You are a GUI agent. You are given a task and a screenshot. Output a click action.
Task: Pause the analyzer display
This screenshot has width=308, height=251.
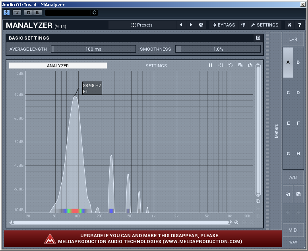coord(210,65)
